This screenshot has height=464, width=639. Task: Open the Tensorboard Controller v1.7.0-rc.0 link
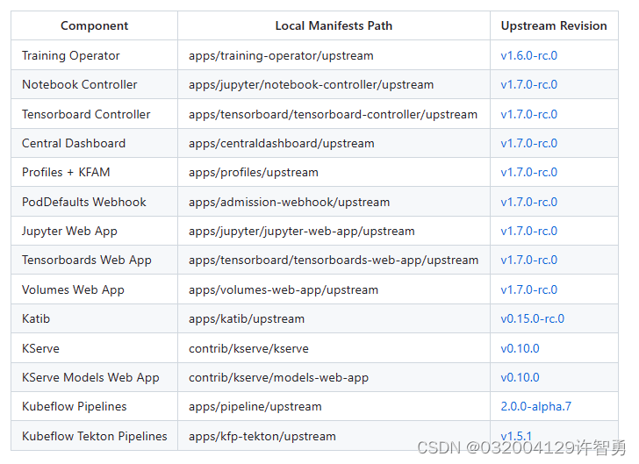click(528, 114)
